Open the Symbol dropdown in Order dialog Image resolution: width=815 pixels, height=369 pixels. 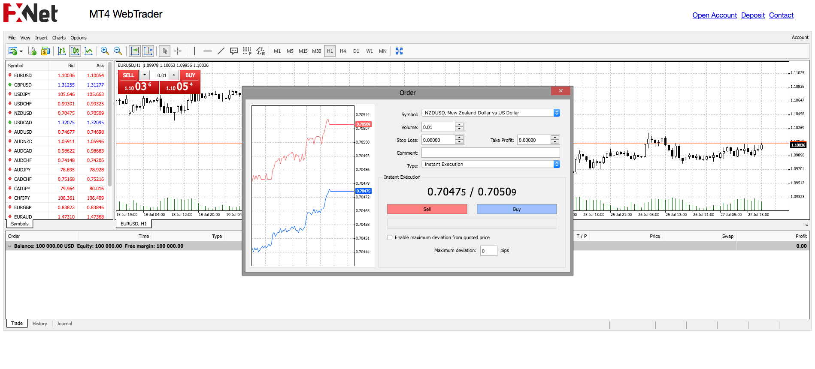[x=491, y=113]
